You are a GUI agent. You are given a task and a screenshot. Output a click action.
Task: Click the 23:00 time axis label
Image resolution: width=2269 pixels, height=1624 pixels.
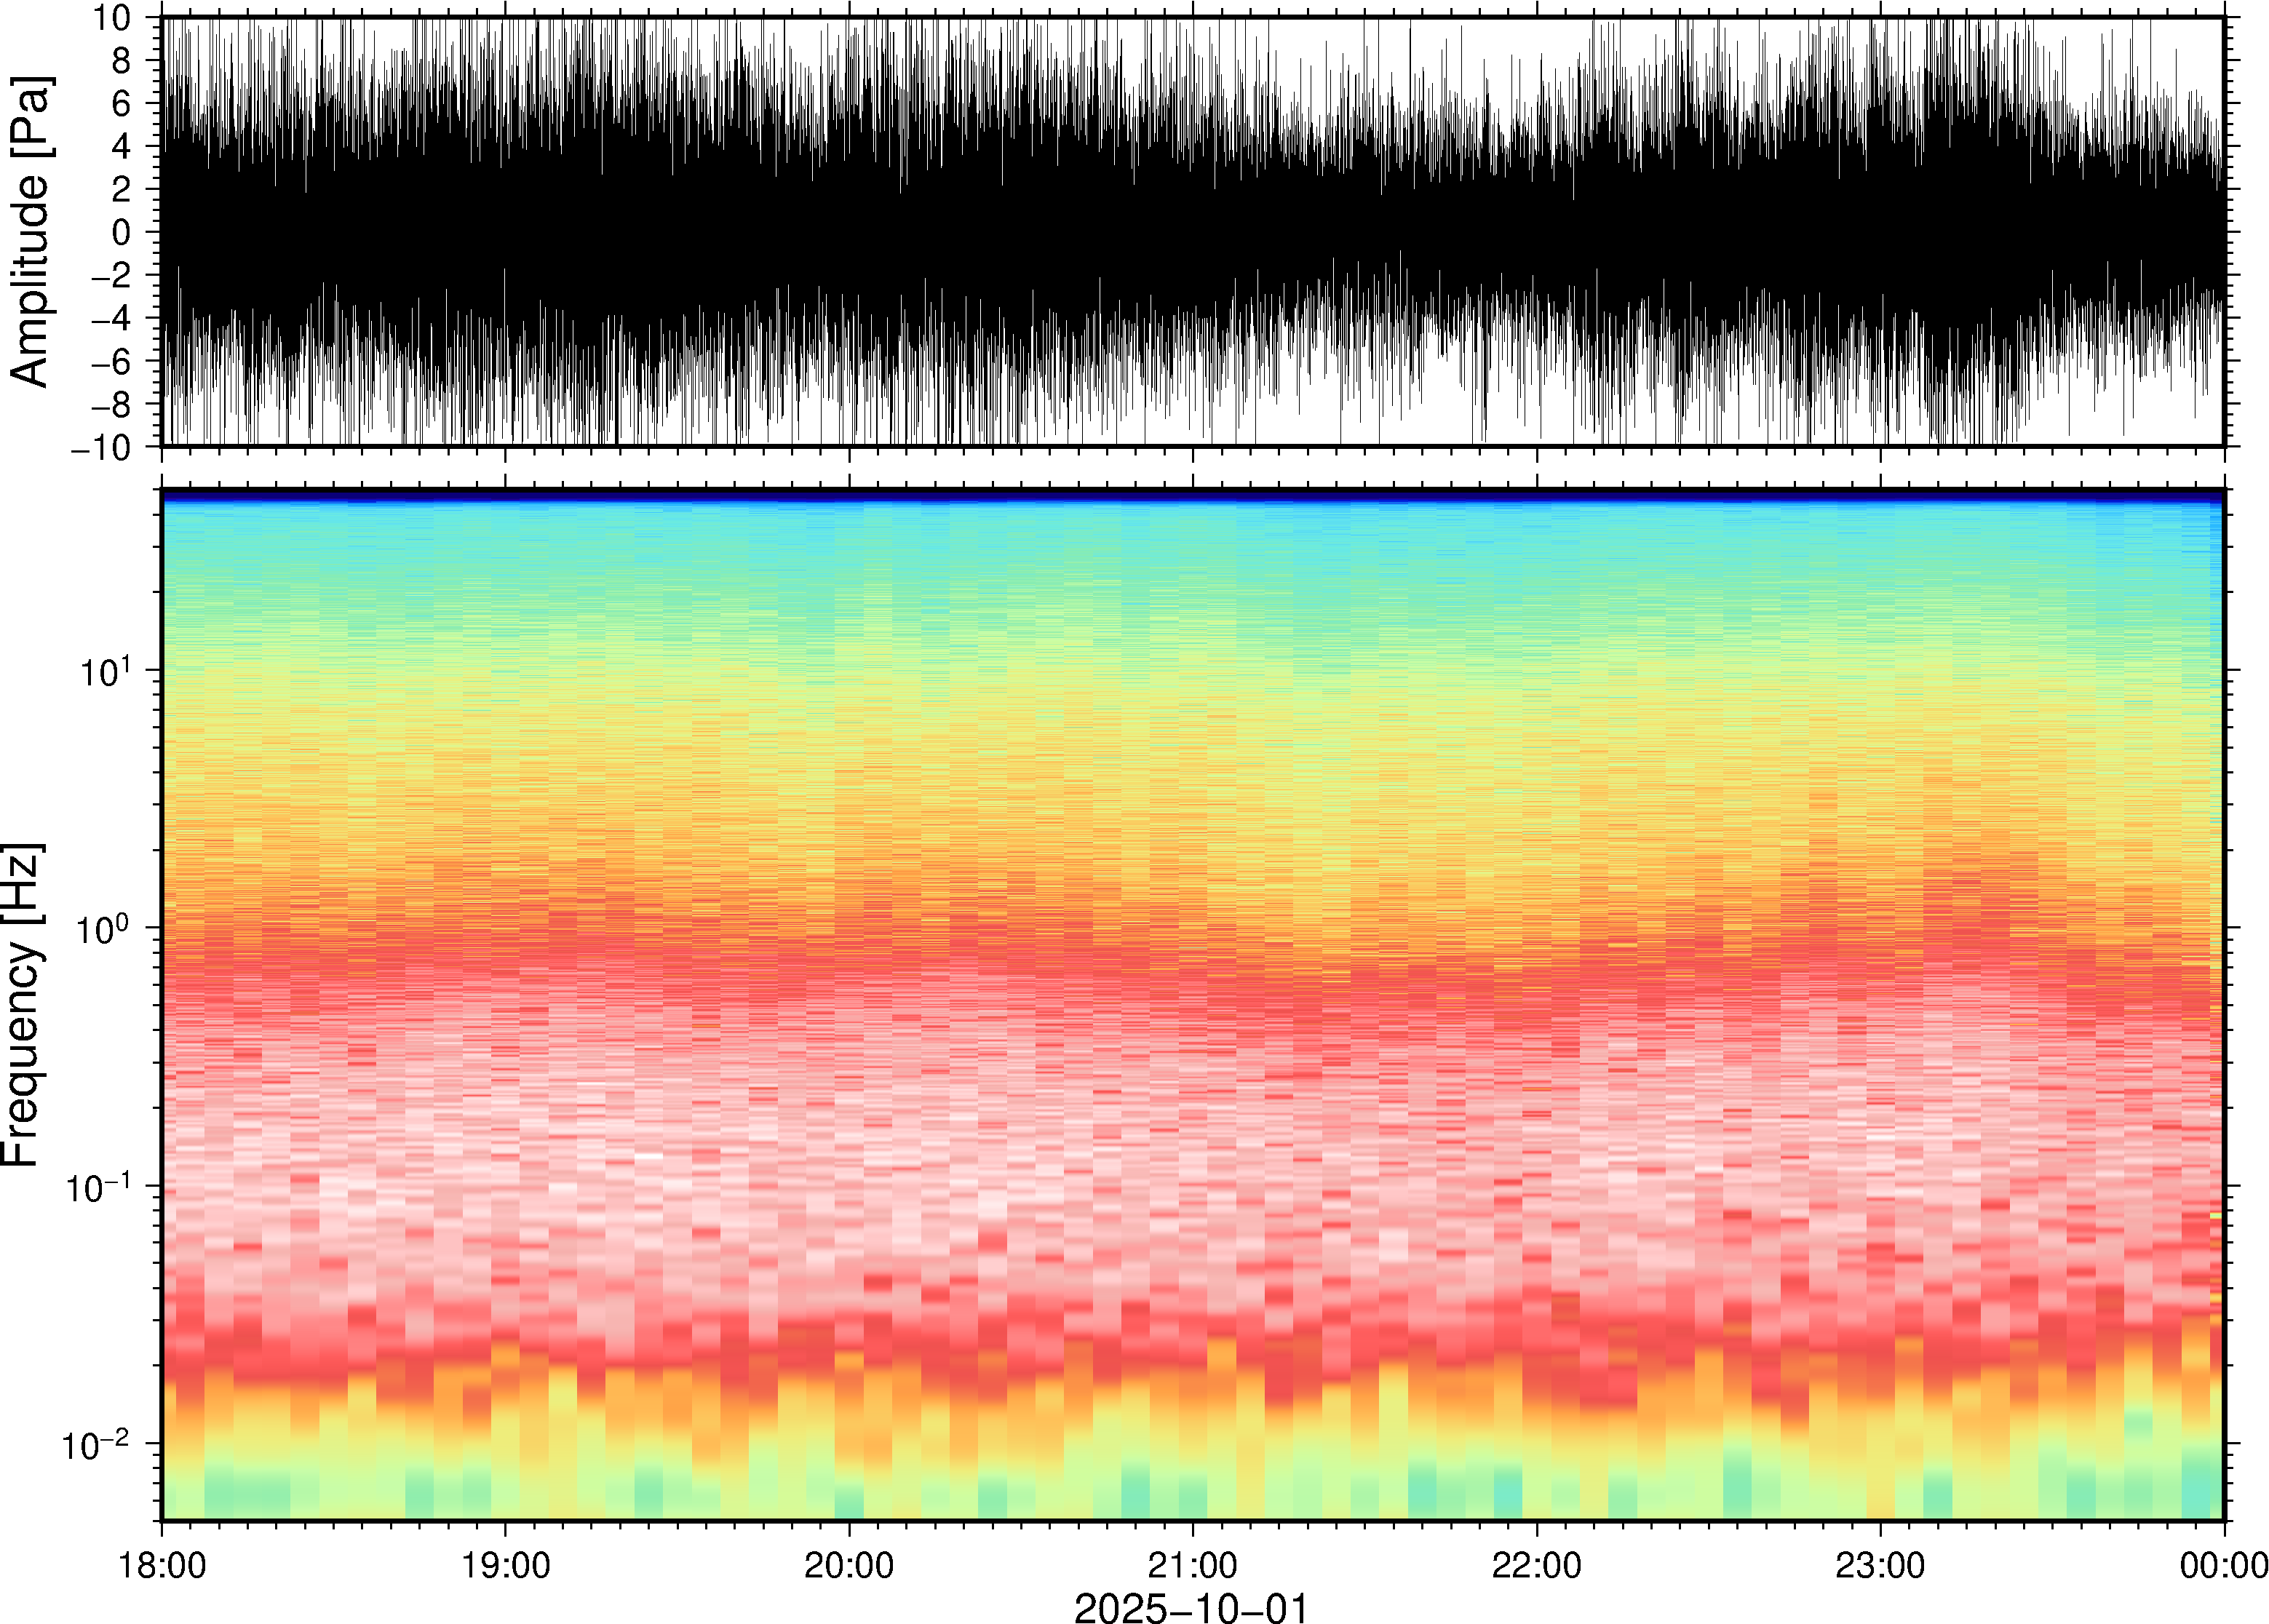[x=1880, y=1565]
